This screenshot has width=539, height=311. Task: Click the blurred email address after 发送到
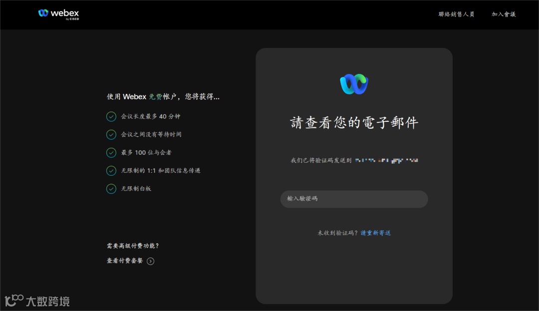pos(386,160)
